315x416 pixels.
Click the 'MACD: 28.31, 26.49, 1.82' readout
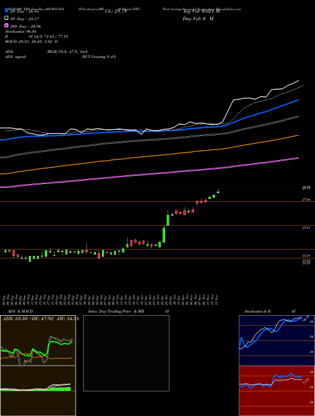[x=30, y=42]
